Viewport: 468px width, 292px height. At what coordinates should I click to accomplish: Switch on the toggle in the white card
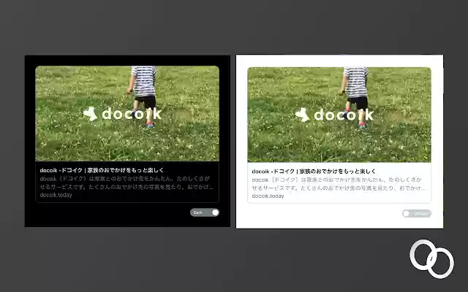417,214
